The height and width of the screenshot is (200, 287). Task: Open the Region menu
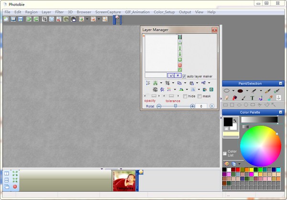pos(31,12)
